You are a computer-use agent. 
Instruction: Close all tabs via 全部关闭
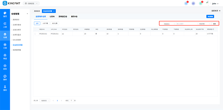[216, 11]
